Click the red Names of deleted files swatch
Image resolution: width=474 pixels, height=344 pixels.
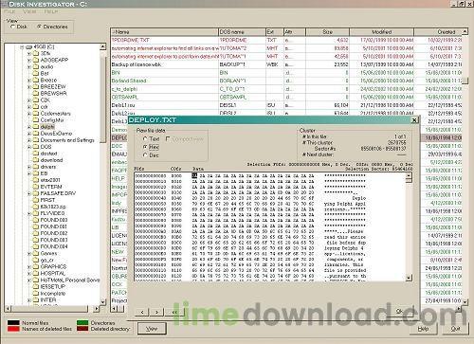[x=13, y=329]
